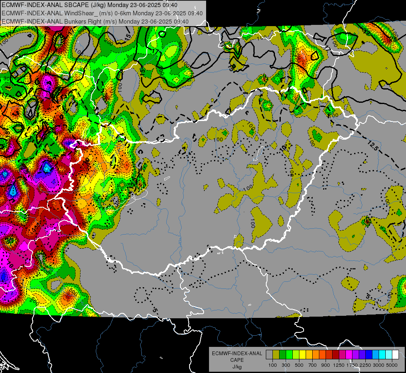Choose the indigo swatch before 2250

(x=362, y=355)
